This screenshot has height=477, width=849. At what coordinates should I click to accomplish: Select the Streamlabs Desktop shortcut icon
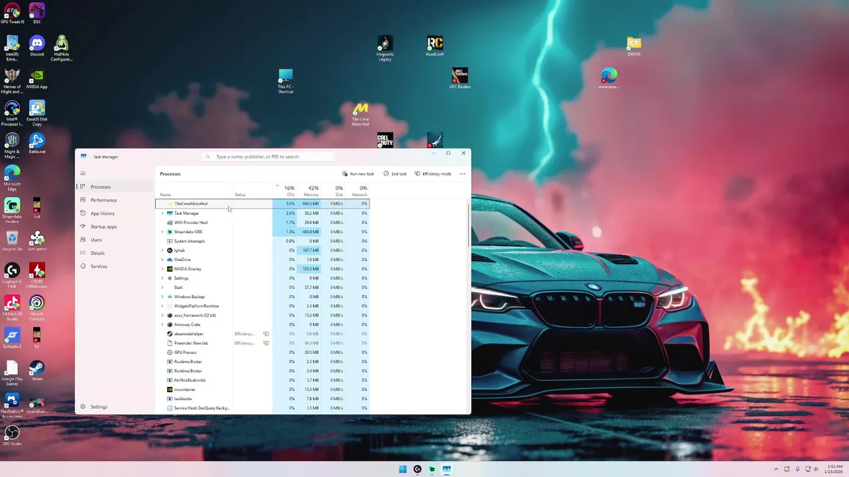(12, 211)
